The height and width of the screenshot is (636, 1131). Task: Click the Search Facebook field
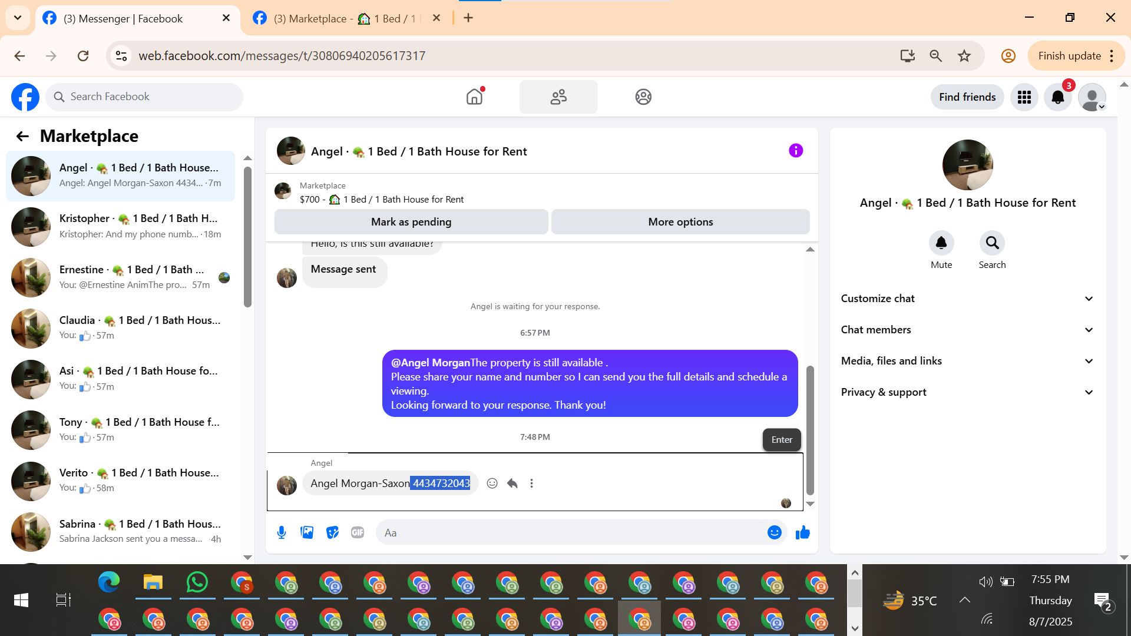coord(144,97)
